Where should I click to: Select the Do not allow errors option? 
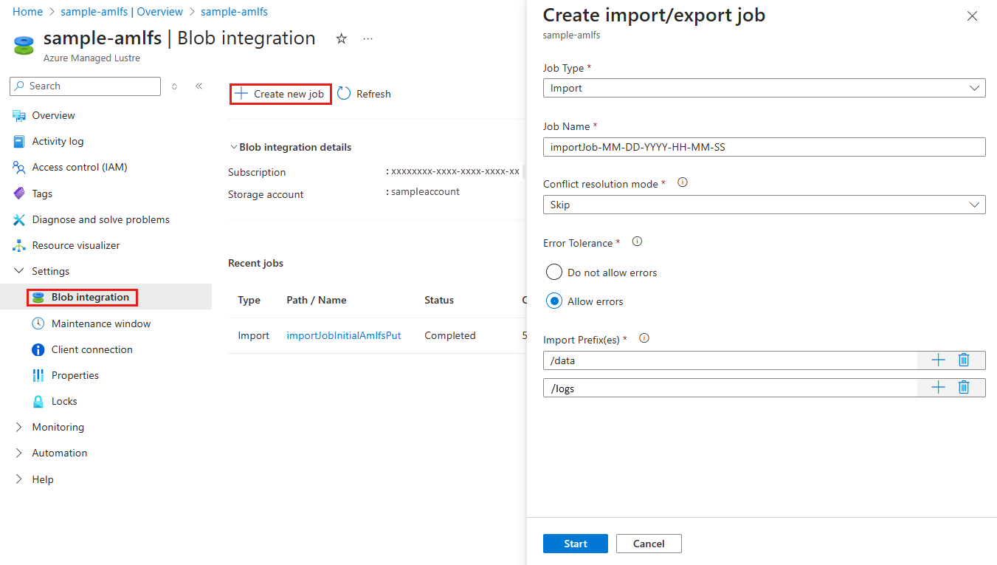pos(554,273)
